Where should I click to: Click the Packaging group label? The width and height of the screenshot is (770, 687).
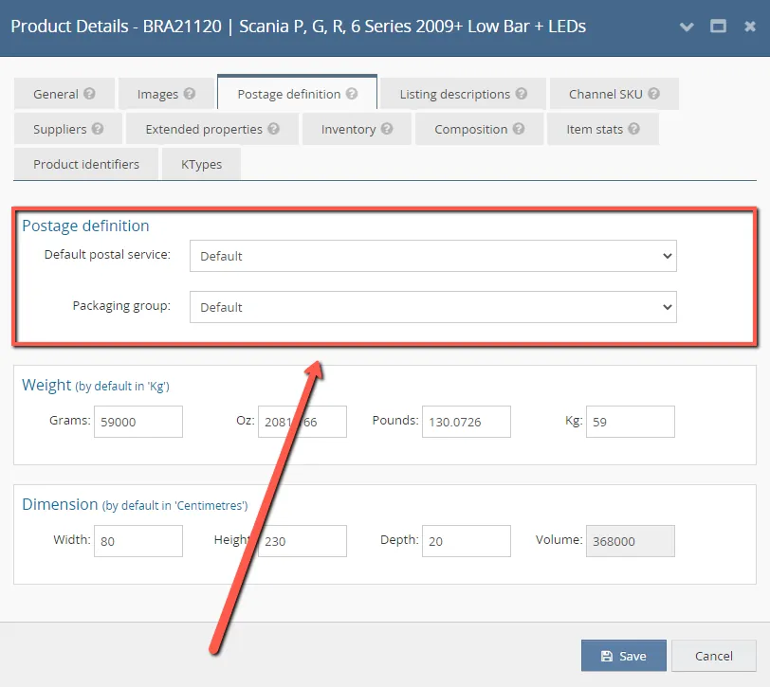[x=121, y=305]
